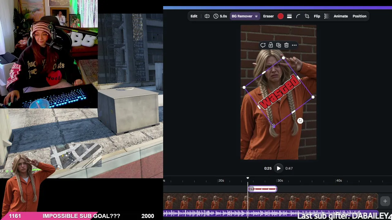The height and width of the screenshot is (220, 392).
Task: Open the 5.0s duration setting
Action: (x=220, y=16)
